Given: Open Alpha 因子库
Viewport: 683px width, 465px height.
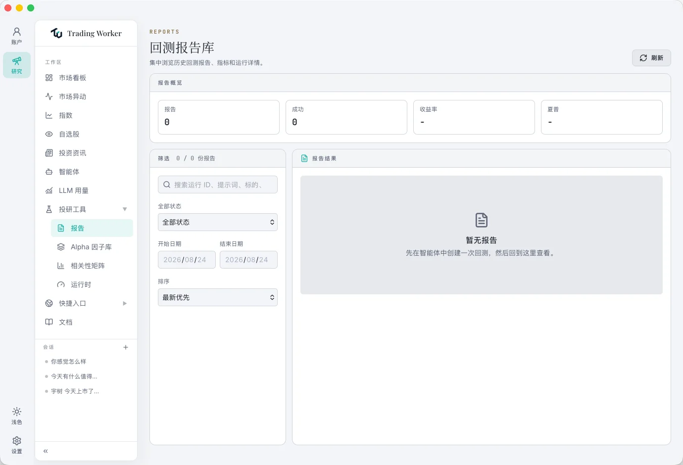Looking at the screenshot, I should pyautogui.click(x=92, y=247).
